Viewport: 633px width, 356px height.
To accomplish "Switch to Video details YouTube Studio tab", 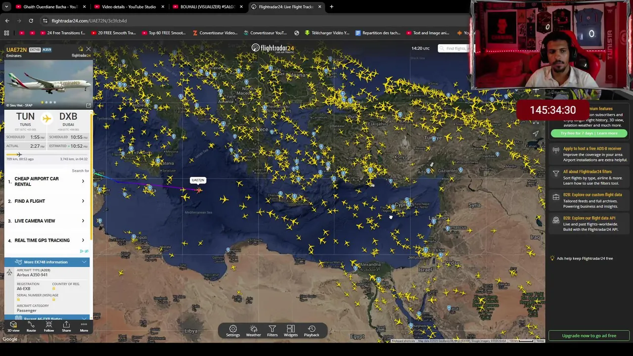I will click(x=129, y=7).
